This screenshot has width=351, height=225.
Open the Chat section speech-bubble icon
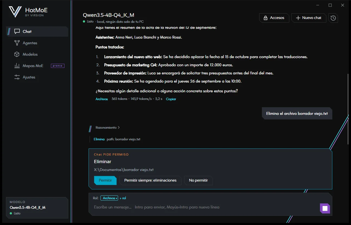pyautogui.click(x=17, y=31)
